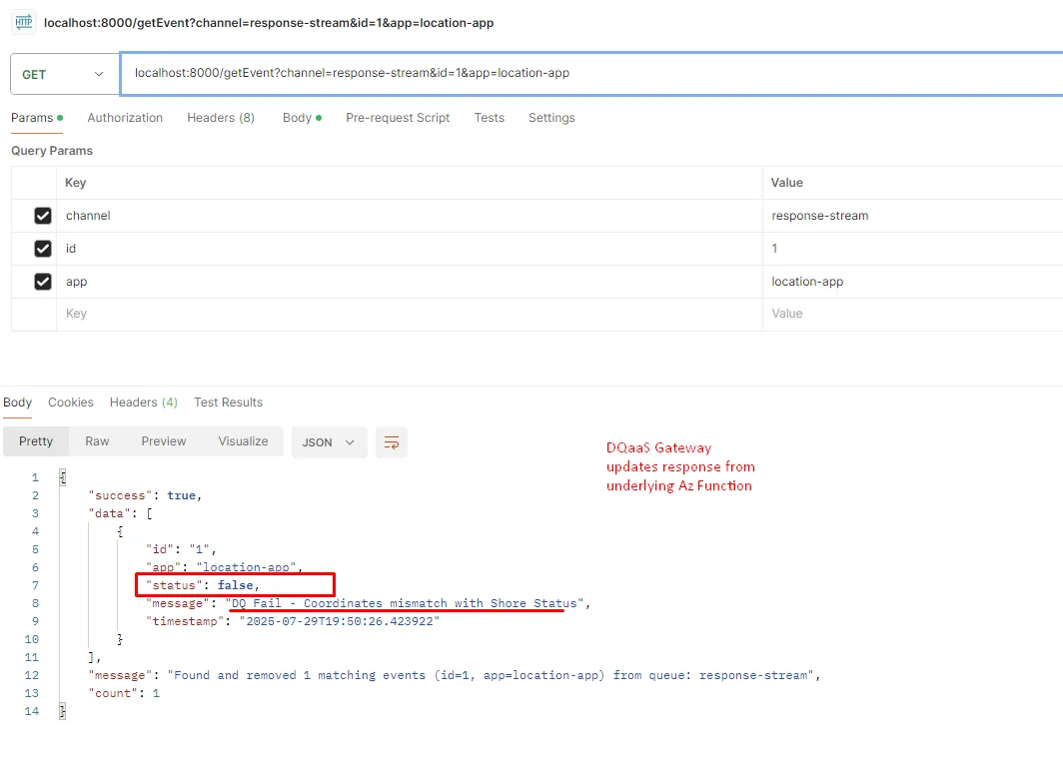Open the request Headers (8) tab
The image size is (1063, 783).
(220, 118)
